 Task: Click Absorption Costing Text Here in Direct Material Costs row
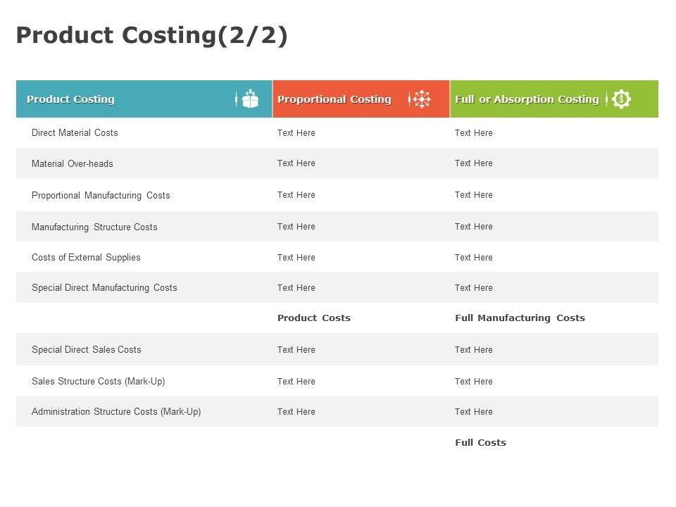473,133
